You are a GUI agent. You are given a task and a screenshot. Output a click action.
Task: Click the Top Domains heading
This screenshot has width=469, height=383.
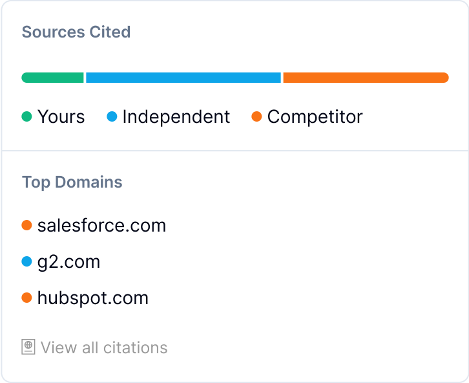pos(72,182)
